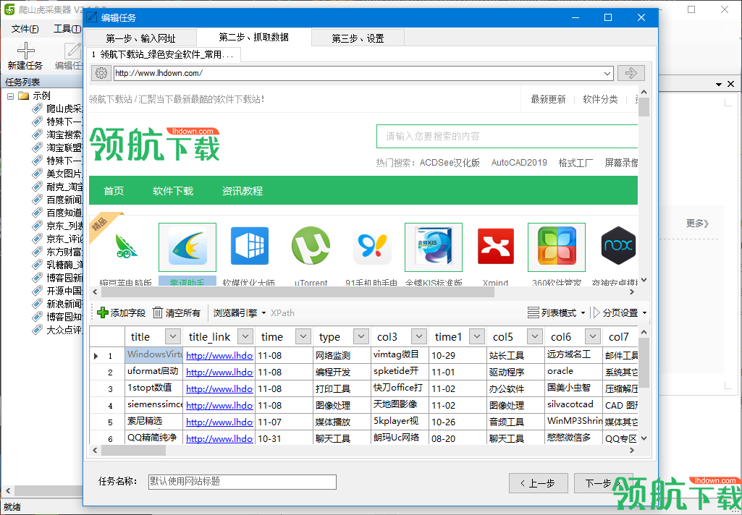Click the clear all trash icon
The width and height of the screenshot is (742, 515).
pos(158,312)
